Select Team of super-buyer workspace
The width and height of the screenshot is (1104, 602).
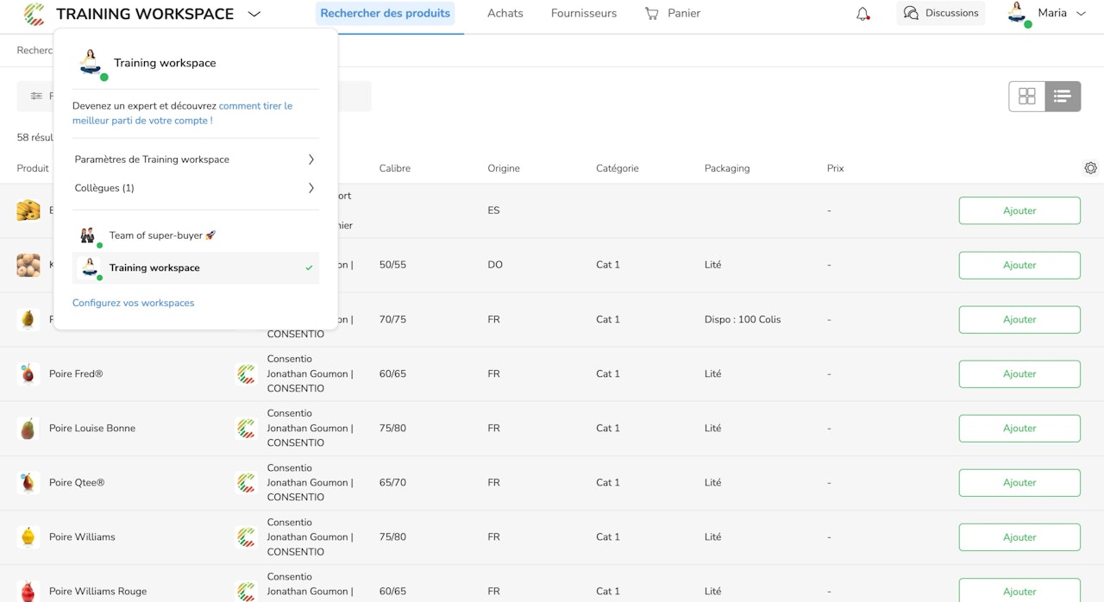pos(162,235)
